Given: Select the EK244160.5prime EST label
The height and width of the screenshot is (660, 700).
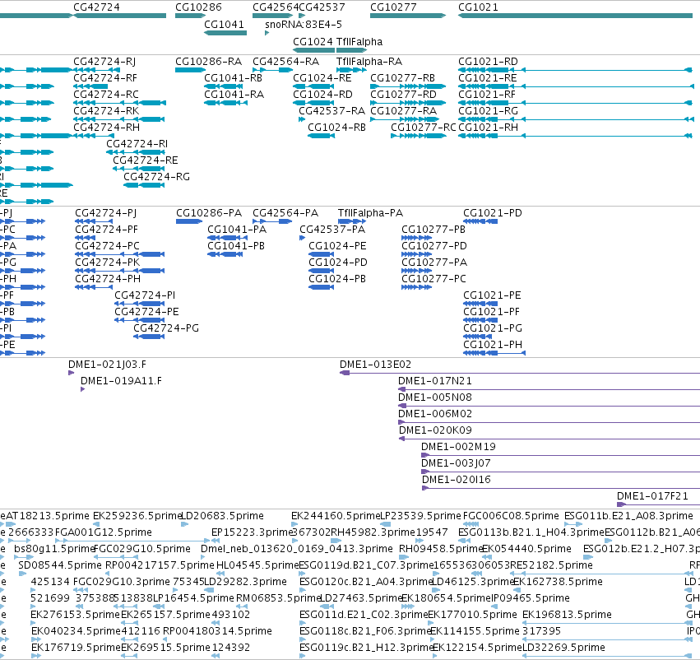Looking at the screenshot, I should 336,516.
